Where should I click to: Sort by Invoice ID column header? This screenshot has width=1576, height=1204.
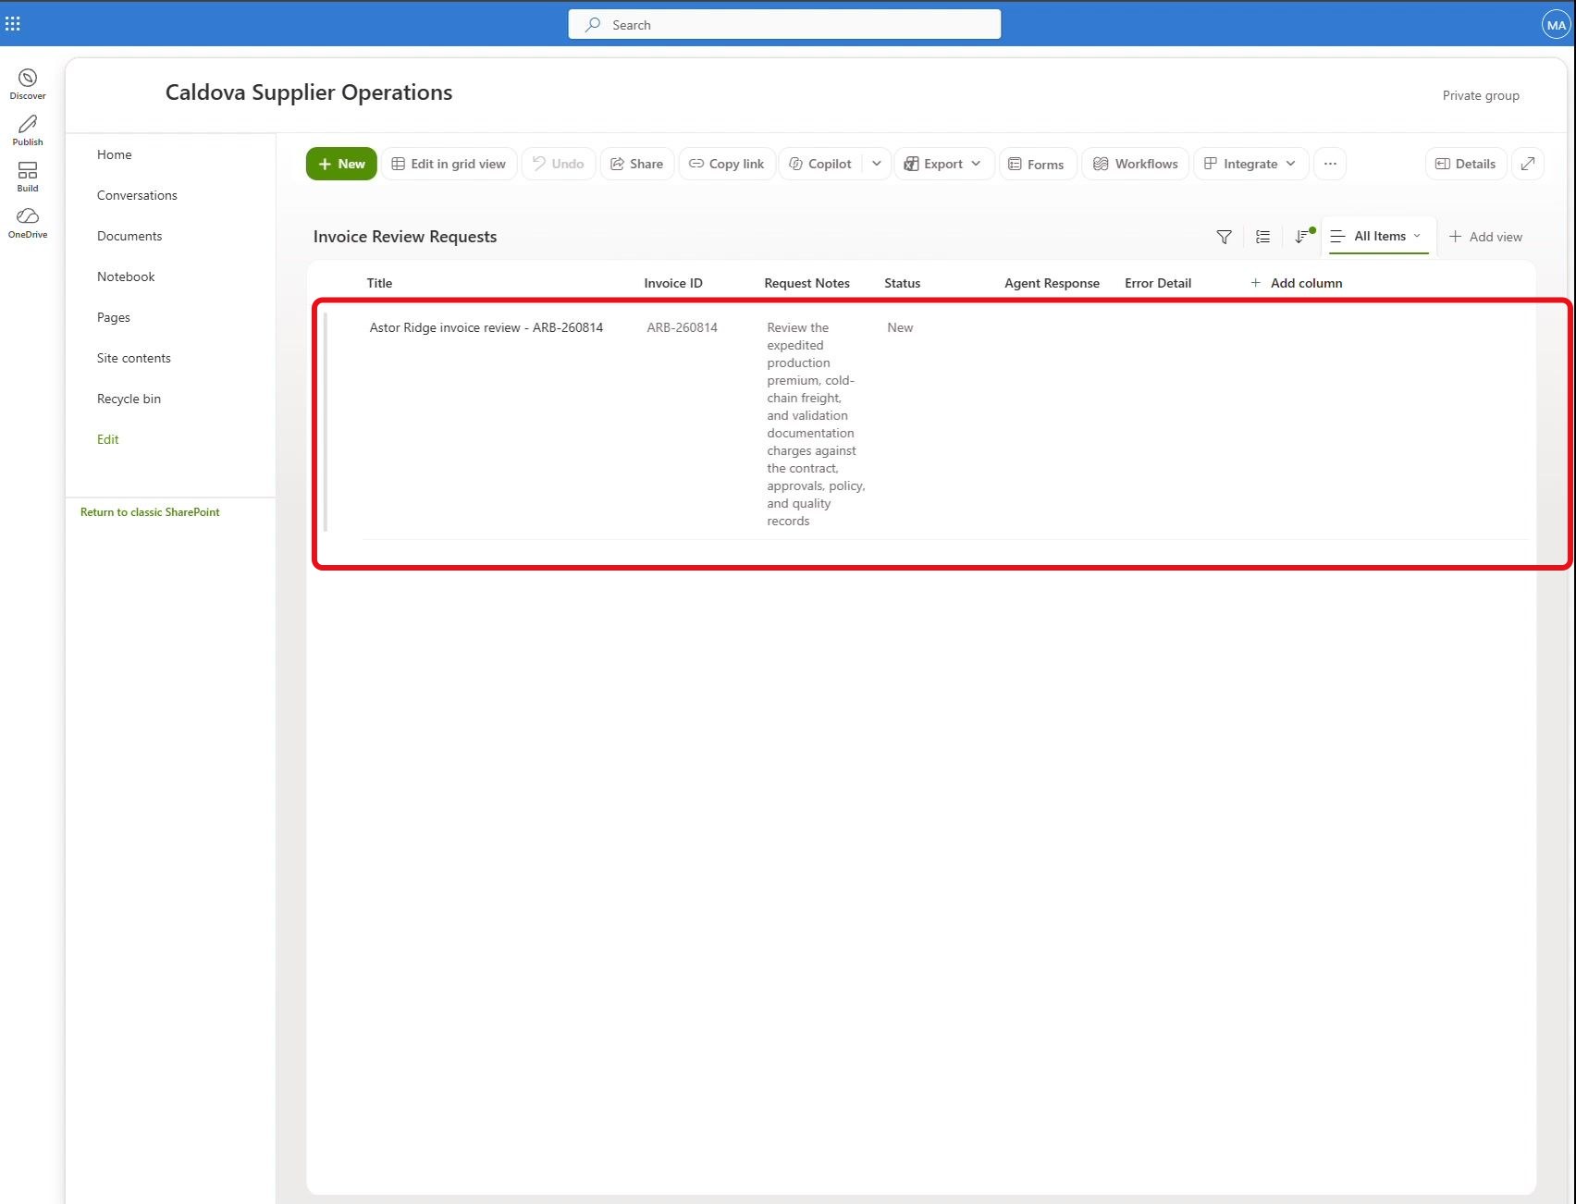[673, 283]
